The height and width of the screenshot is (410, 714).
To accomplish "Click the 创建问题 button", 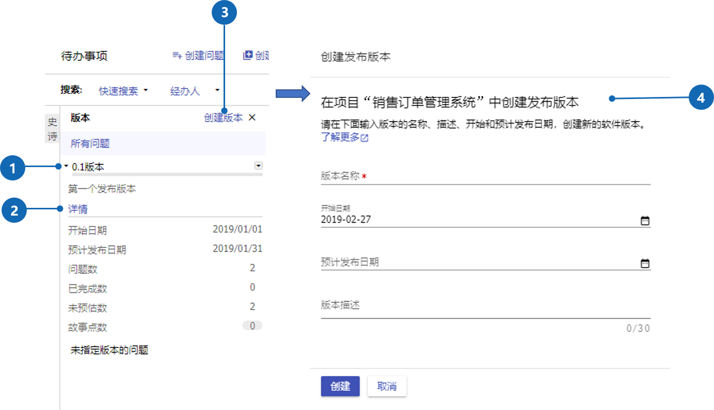I will [198, 55].
